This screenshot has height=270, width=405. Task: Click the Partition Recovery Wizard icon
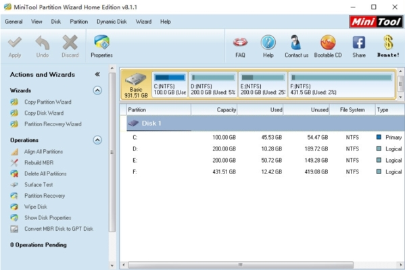click(x=14, y=124)
